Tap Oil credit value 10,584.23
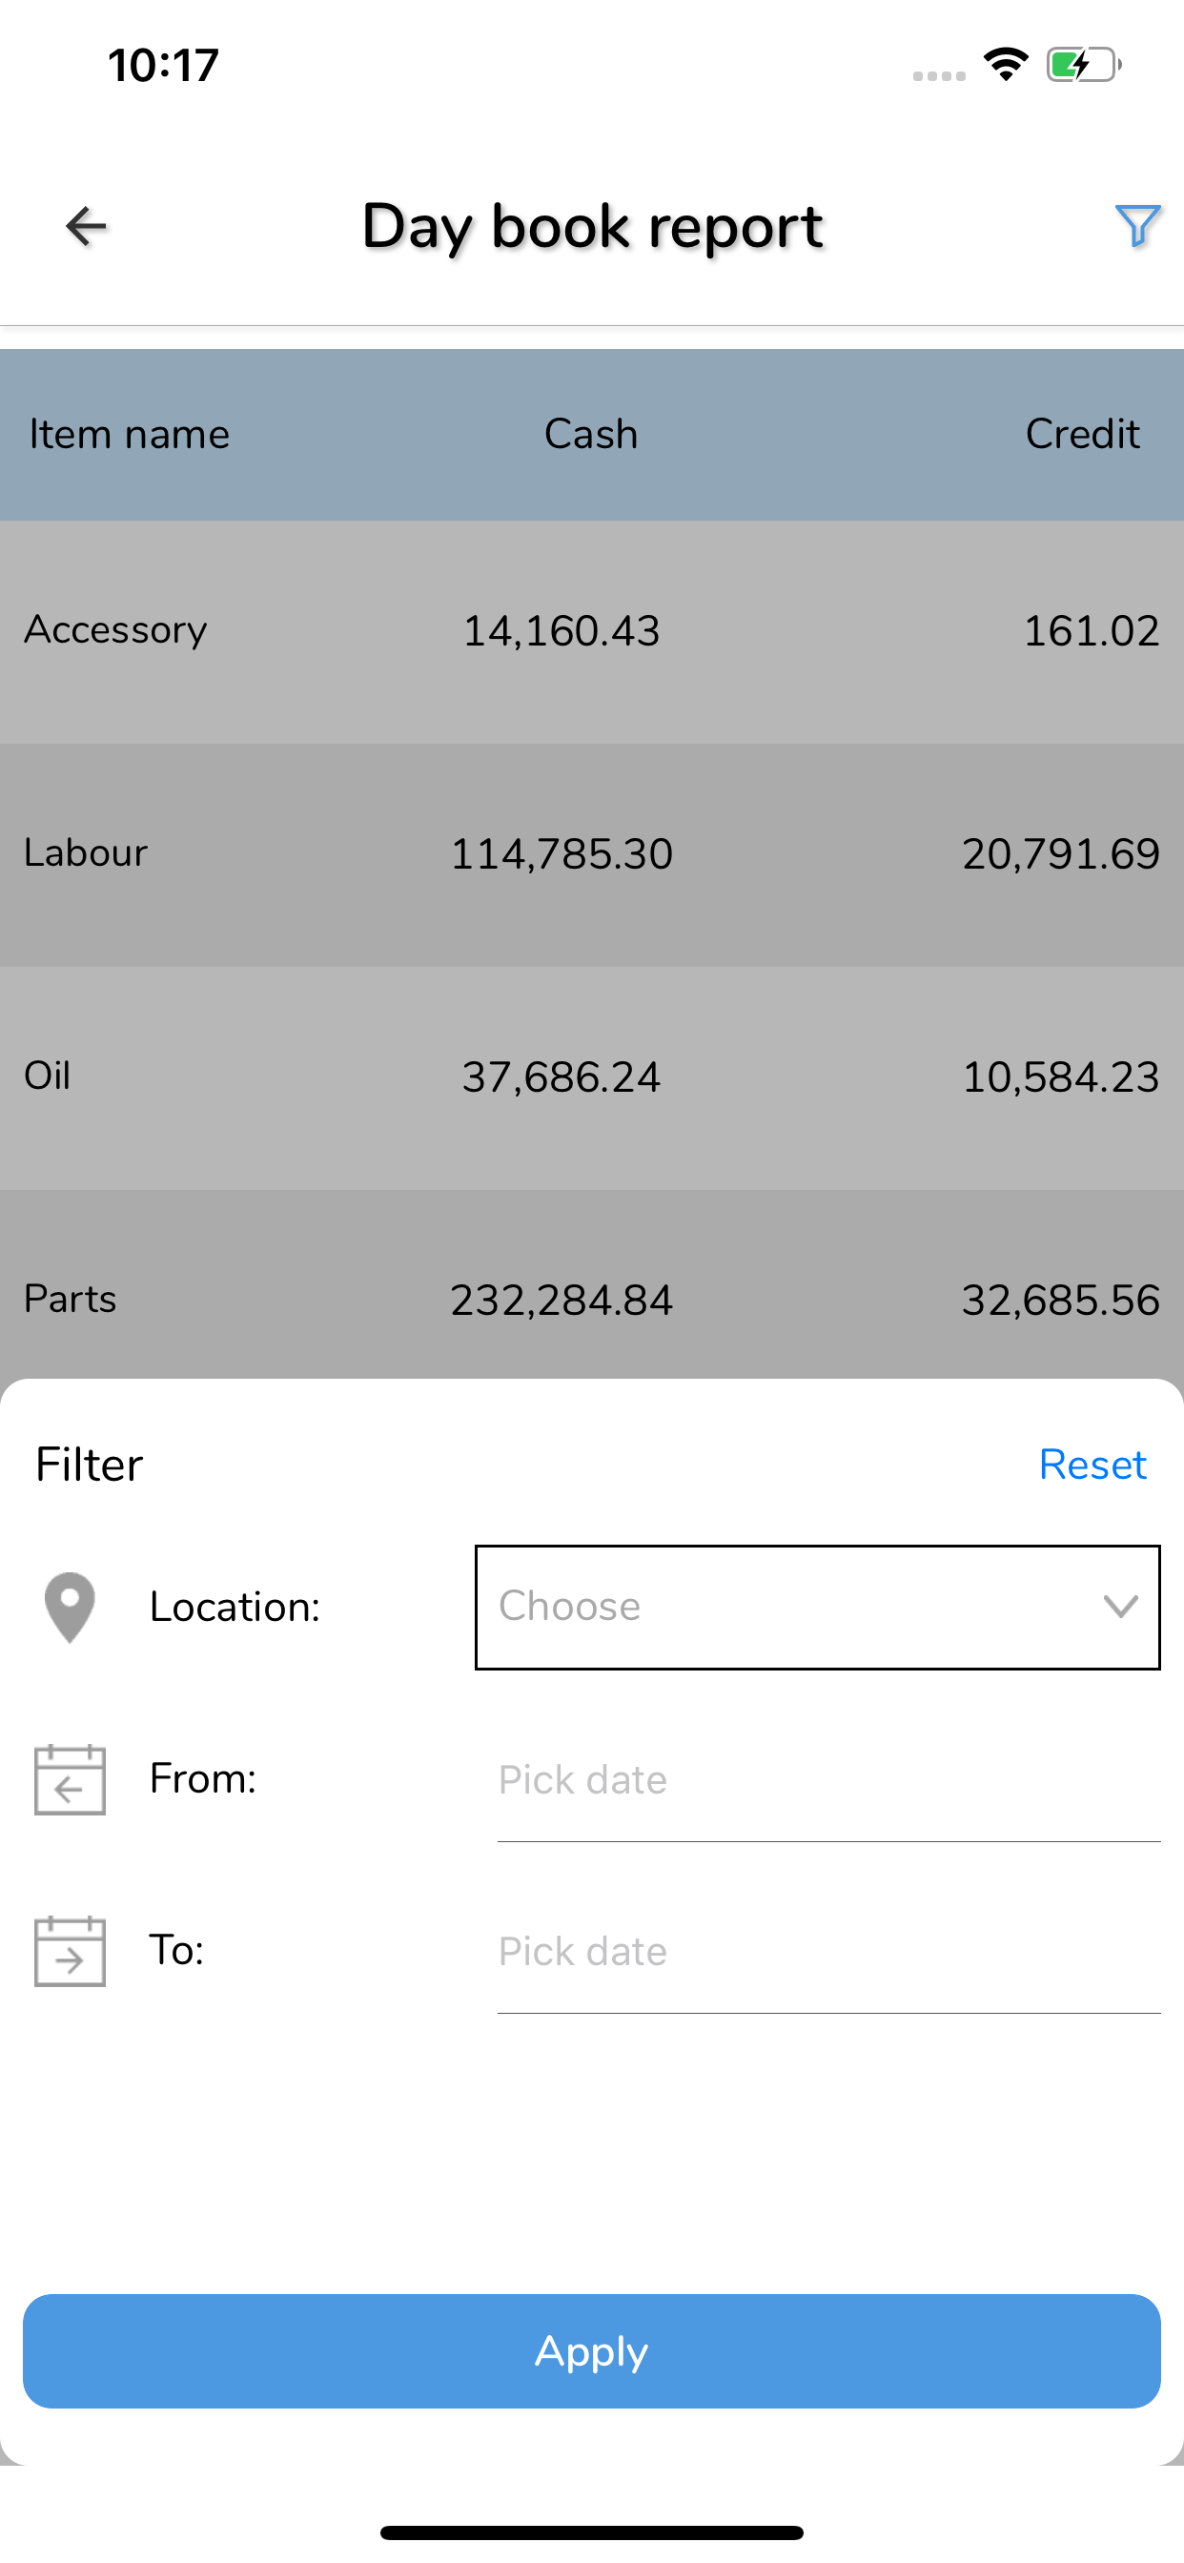1184x2563 pixels. coord(1061,1076)
